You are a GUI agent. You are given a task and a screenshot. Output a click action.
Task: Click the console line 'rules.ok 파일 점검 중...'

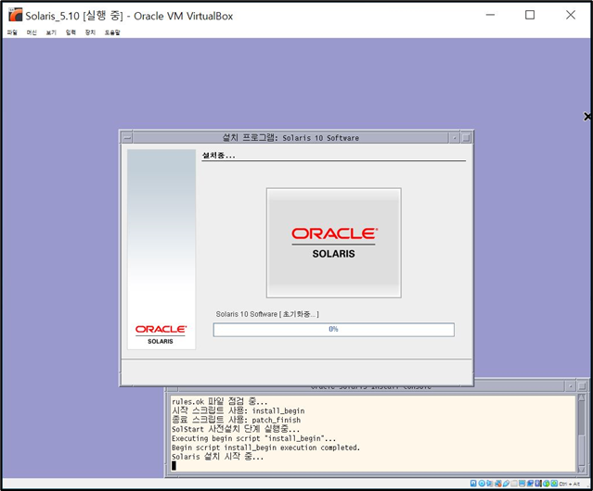tap(219, 401)
